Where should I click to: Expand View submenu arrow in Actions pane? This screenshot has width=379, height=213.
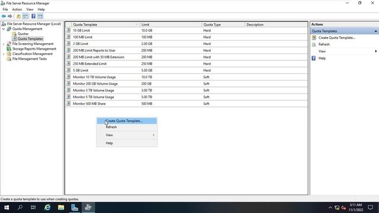[x=375, y=51]
